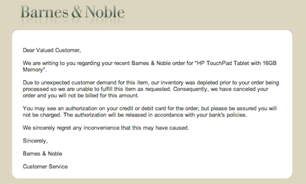Click the "Dear Valued Customer" greeting
Image resolution: width=306 pixels, height=184 pixels.
tap(52, 50)
